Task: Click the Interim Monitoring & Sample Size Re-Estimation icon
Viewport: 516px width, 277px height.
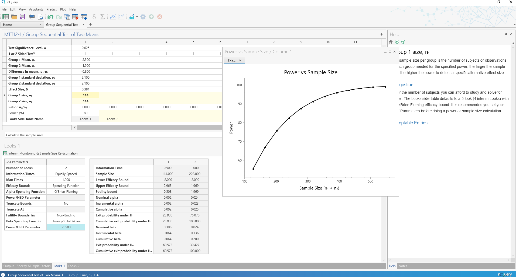Action: click(x=5, y=153)
